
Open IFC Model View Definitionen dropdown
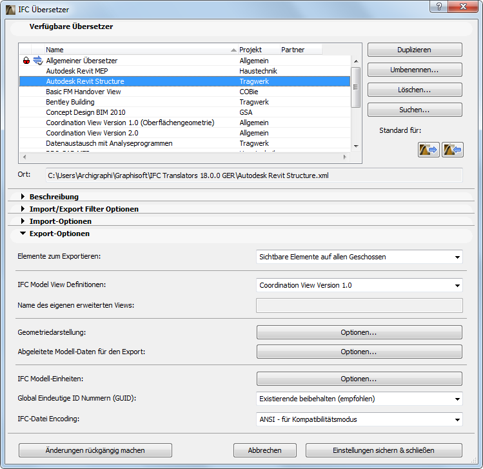(x=359, y=285)
